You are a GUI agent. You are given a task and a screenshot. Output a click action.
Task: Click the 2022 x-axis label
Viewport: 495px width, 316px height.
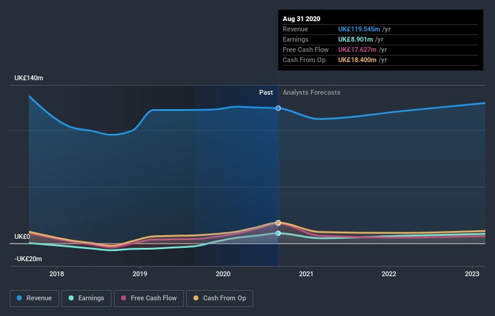pos(389,274)
